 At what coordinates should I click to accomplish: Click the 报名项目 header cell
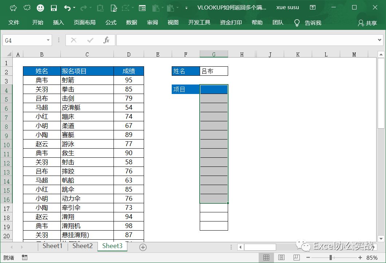[87, 71]
